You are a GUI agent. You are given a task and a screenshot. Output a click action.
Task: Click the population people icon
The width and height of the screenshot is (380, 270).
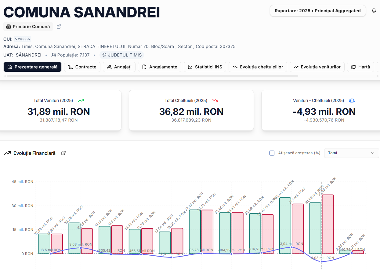54,55
